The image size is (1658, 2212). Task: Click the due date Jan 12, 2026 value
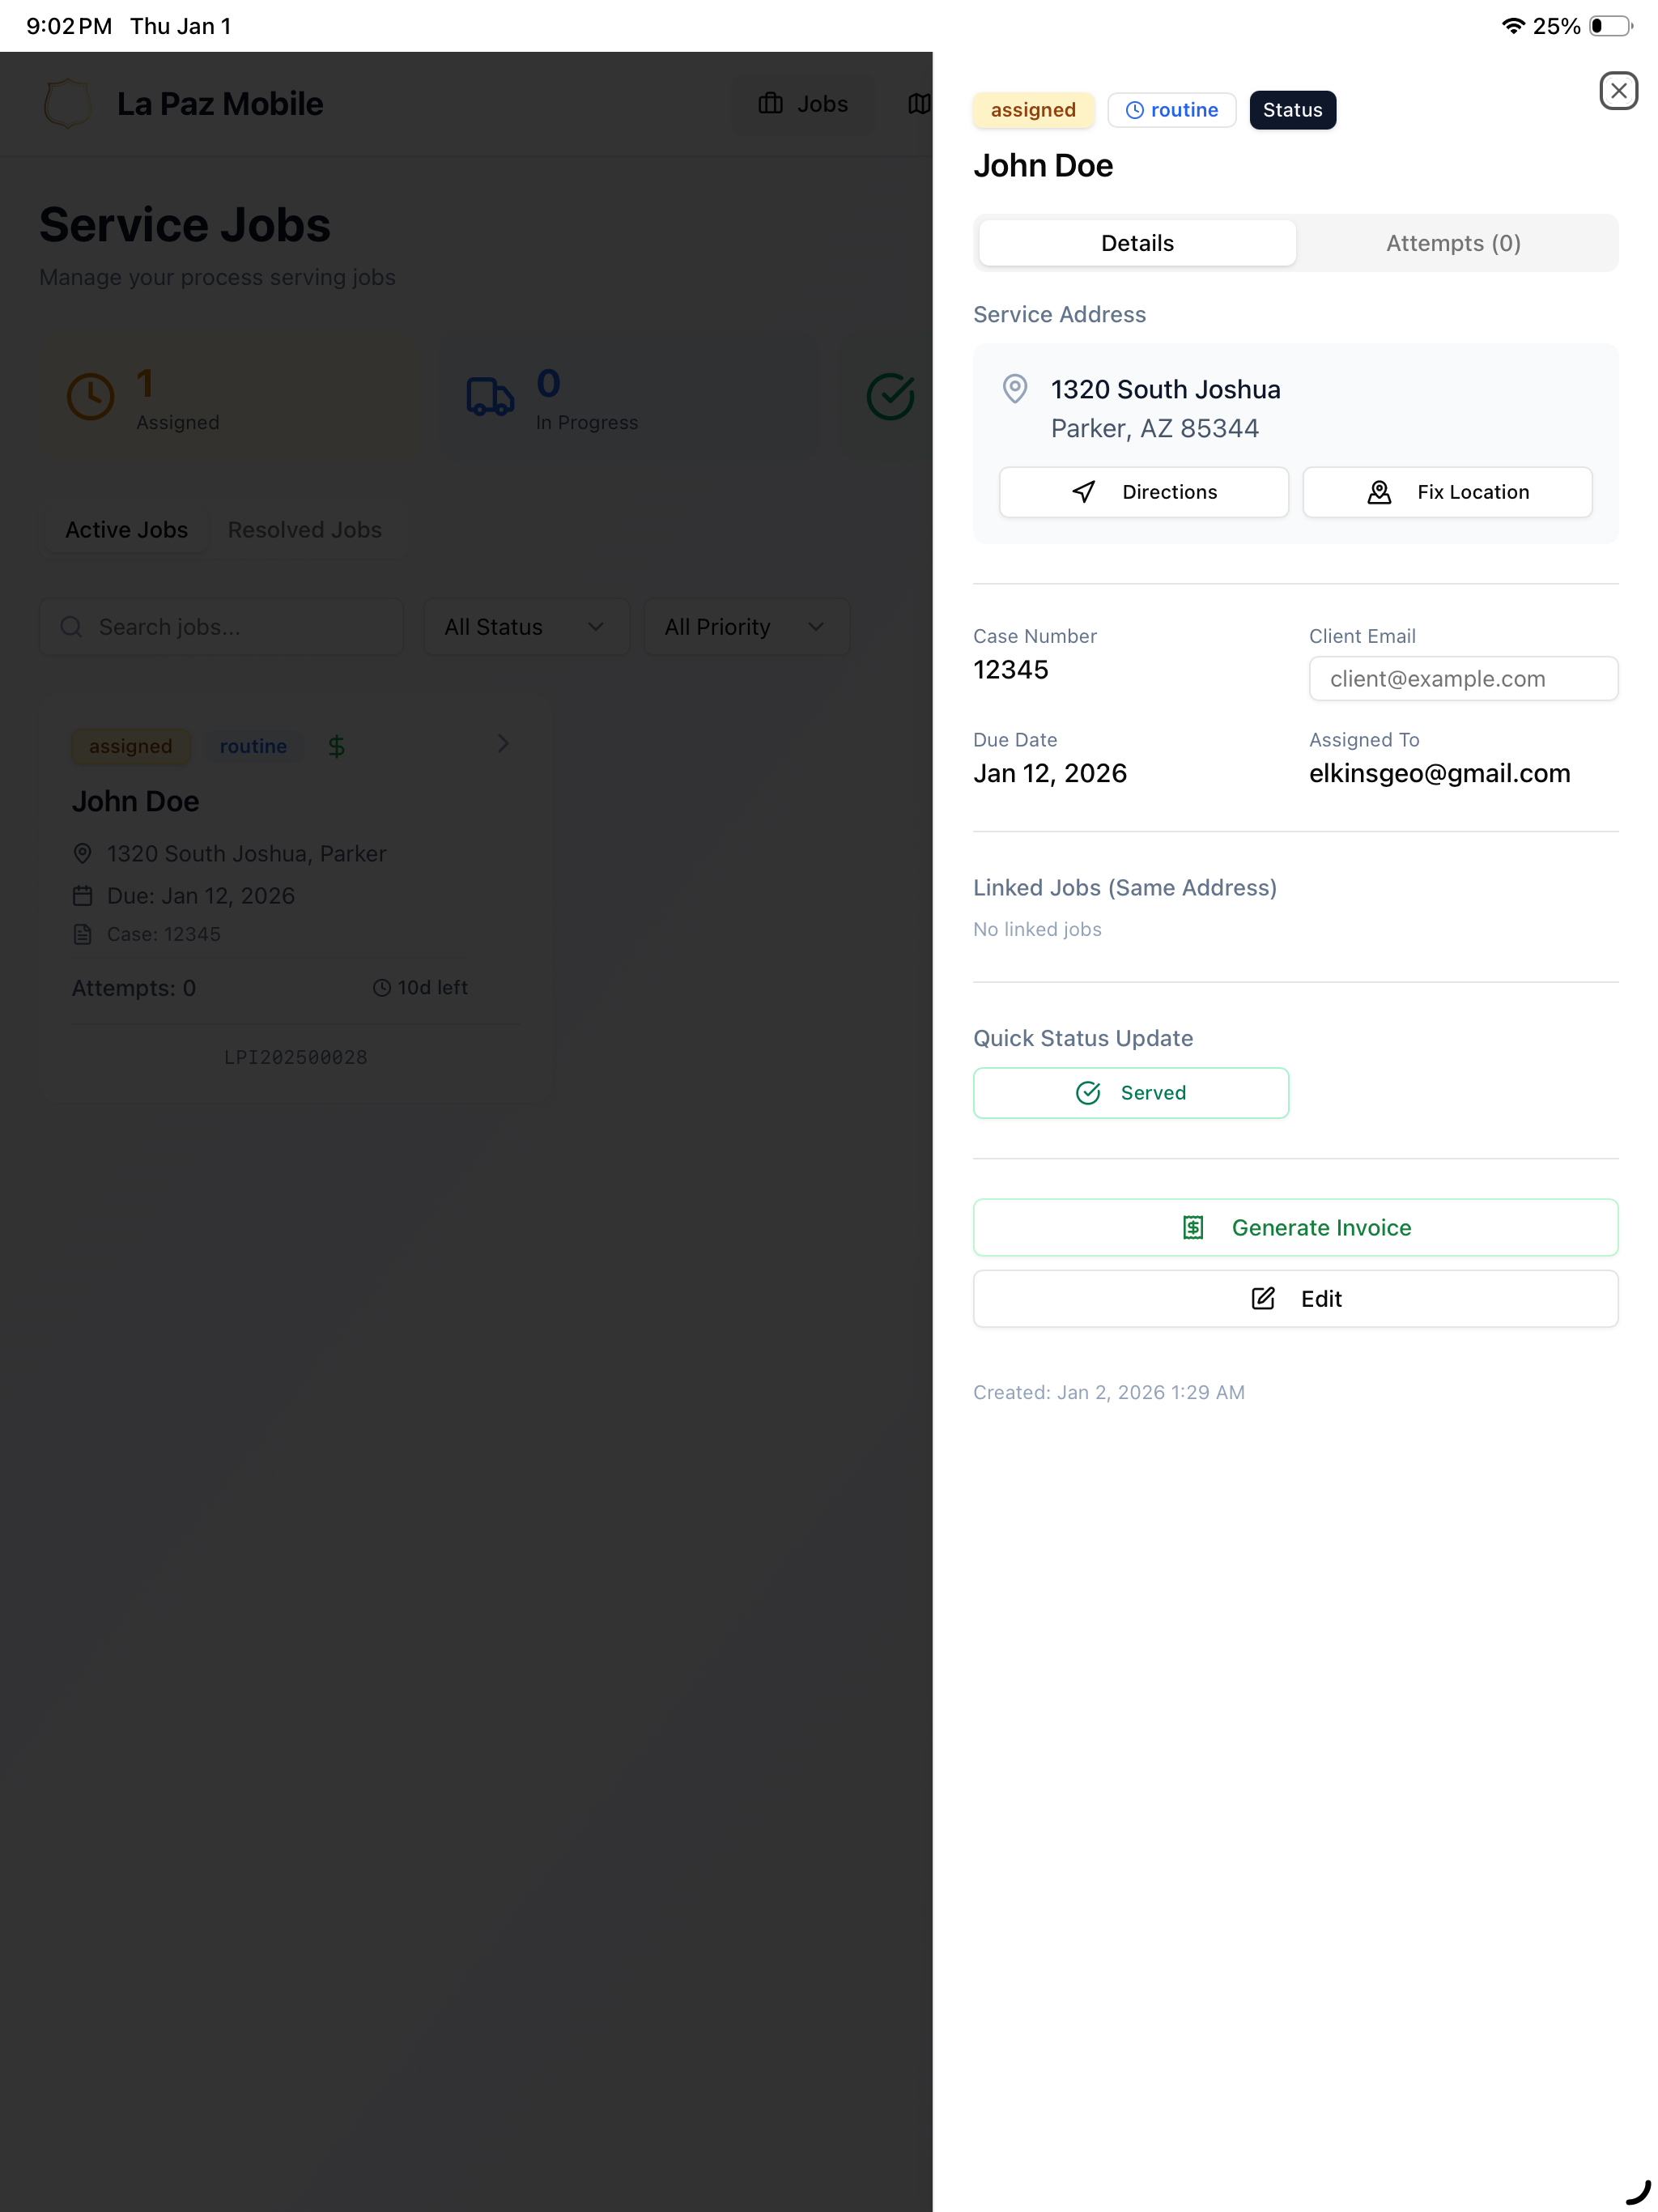click(x=1050, y=773)
